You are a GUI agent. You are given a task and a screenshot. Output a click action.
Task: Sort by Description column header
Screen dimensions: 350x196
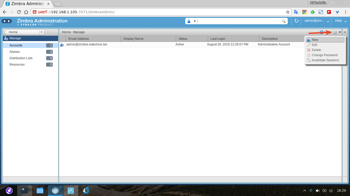tap(282, 39)
